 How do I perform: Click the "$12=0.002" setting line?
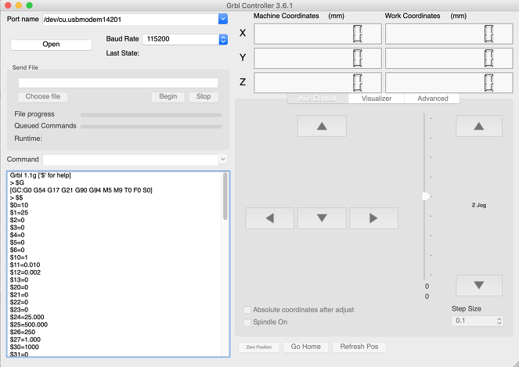click(x=25, y=272)
